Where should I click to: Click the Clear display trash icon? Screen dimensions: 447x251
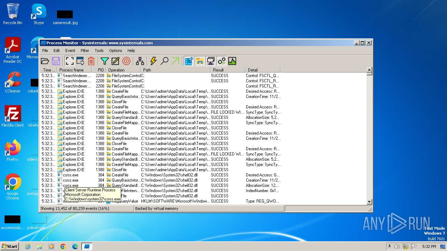pos(91,61)
